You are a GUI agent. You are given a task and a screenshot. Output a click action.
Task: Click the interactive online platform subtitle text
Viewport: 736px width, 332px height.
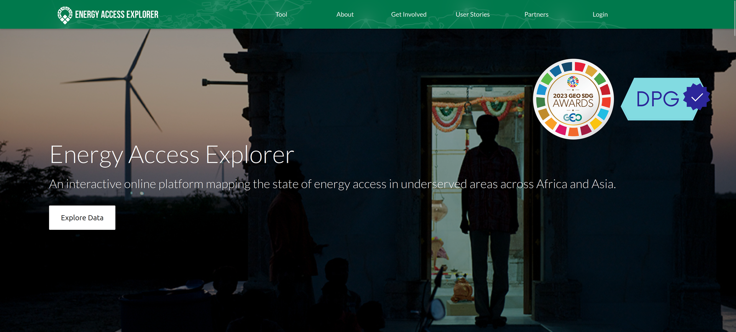pyautogui.click(x=332, y=184)
